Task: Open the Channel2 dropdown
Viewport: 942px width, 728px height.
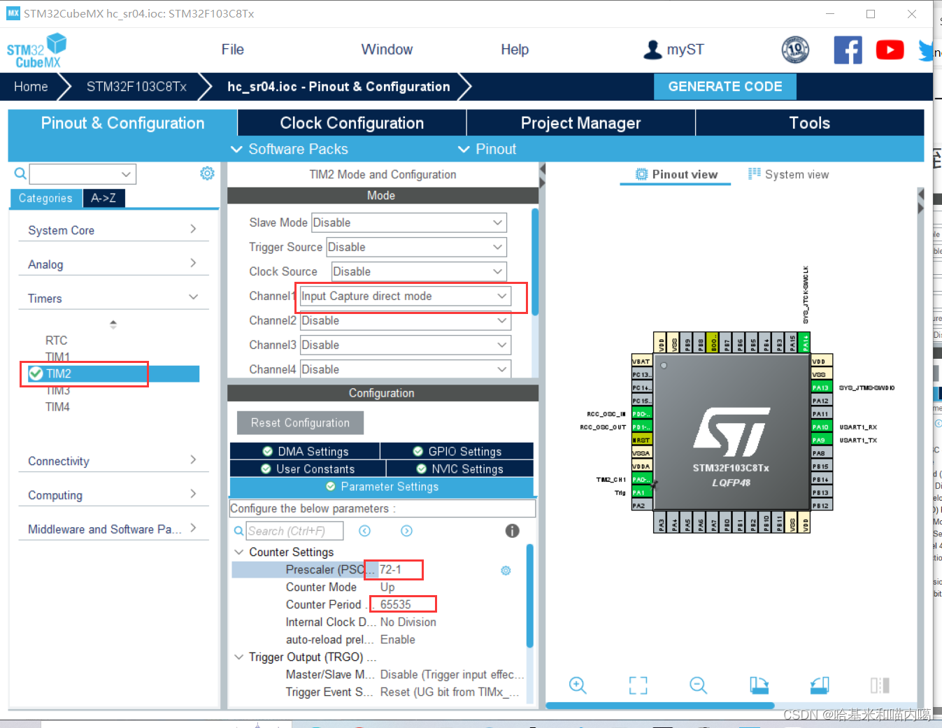Action: (x=405, y=320)
